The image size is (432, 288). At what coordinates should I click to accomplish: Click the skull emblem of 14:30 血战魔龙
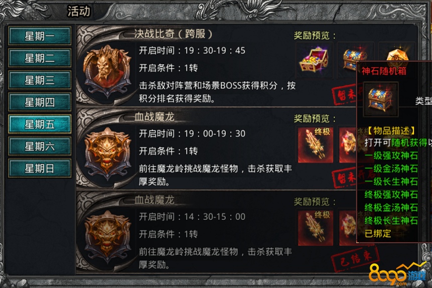(x=107, y=235)
